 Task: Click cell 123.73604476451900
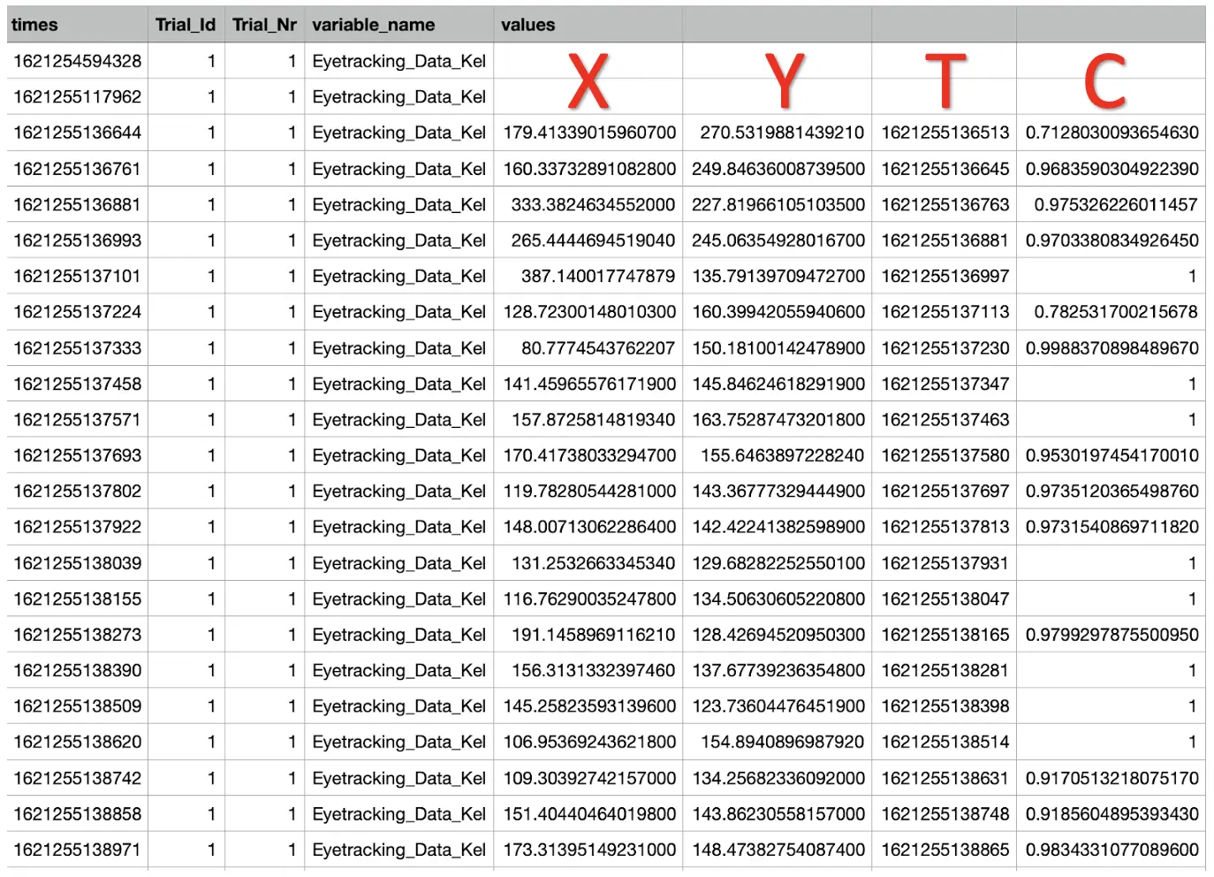[x=777, y=706]
